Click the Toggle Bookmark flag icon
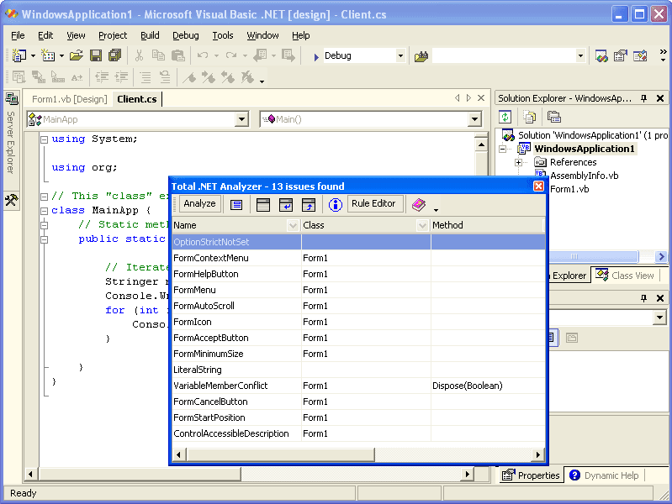This screenshot has height=504, width=672. (x=189, y=77)
